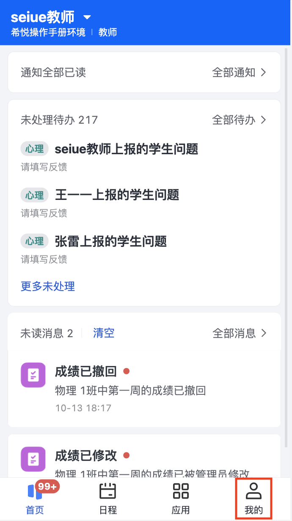This screenshot has width=292, height=521.
Task: Open 全部通知 chevron
Action: tap(263, 72)
